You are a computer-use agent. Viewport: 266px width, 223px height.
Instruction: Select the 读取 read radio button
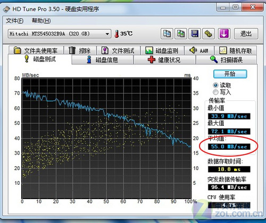(215, 85)
